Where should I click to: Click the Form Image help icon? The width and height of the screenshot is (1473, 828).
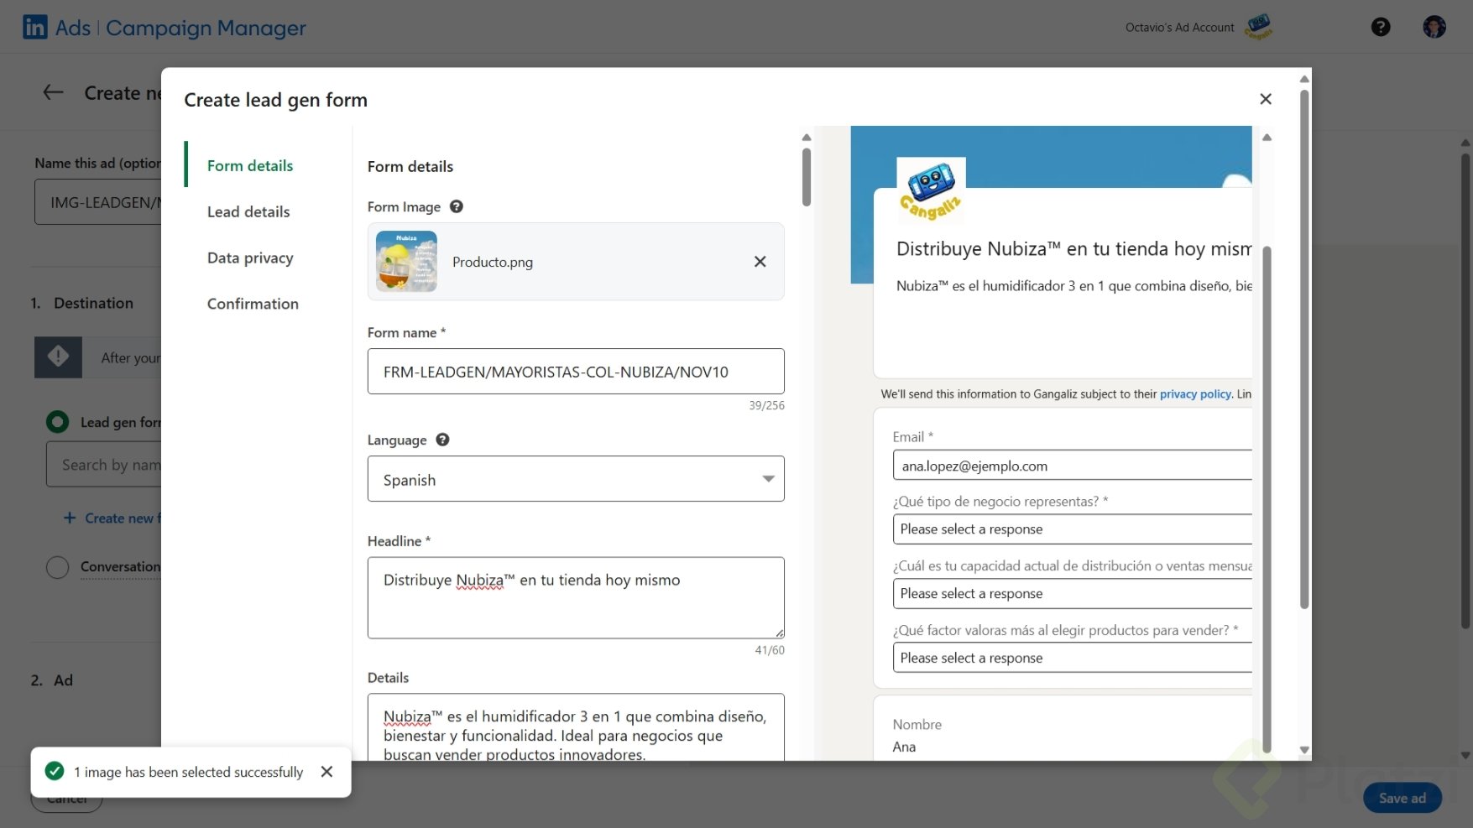coord(457,206)
